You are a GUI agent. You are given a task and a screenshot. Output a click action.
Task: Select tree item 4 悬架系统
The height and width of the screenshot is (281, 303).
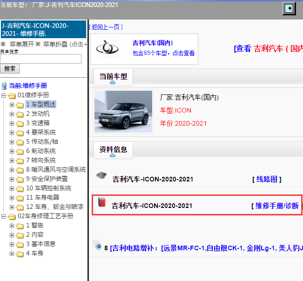(x=41, y=132)
